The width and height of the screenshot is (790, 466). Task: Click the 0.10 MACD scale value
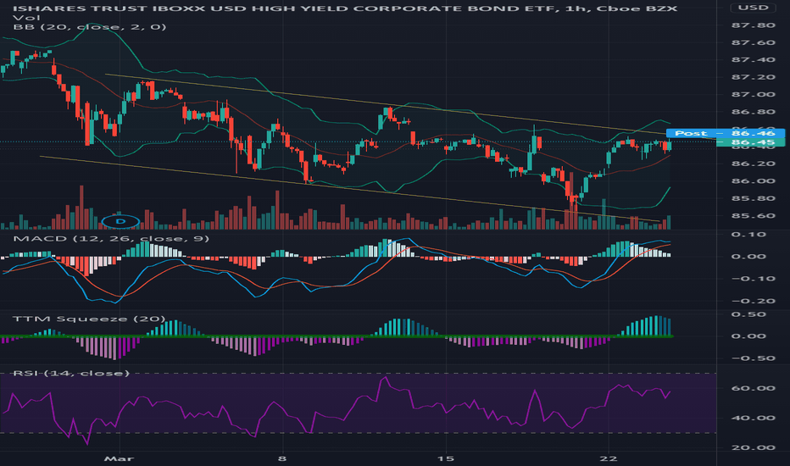(x=748, y=235)
